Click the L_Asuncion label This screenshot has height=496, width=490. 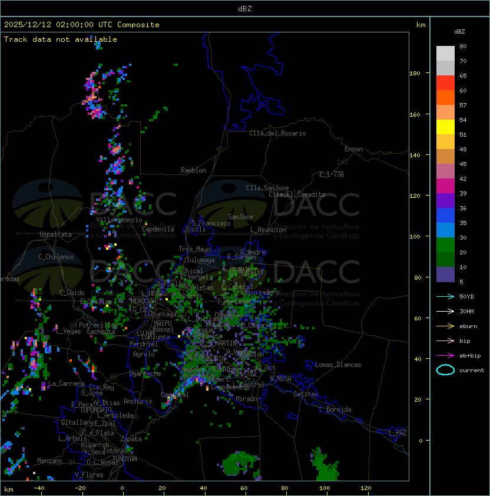point(268,230)
